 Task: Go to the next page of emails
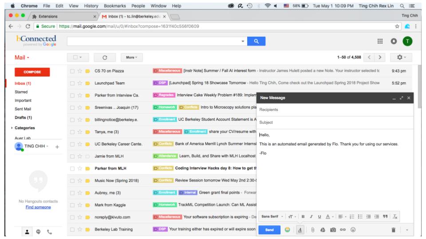[x=380, y=58]
